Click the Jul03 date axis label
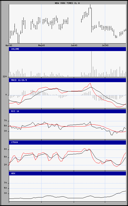This screenshot has width=128, height=206. [105, 45]
